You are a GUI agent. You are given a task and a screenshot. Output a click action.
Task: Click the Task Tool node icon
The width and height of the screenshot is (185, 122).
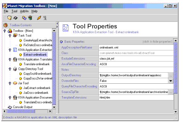(x=15, y=36)
